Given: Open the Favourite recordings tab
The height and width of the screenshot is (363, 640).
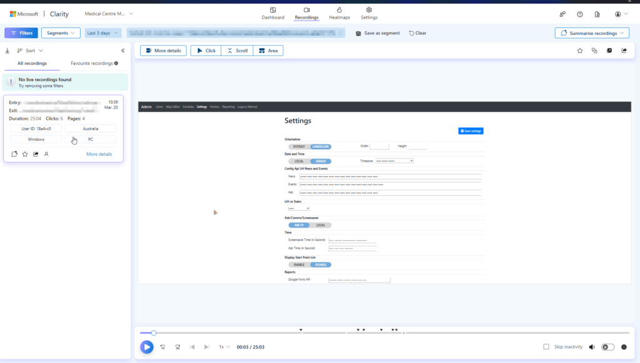Looking at the screenshot, I should tap(92, 63).
